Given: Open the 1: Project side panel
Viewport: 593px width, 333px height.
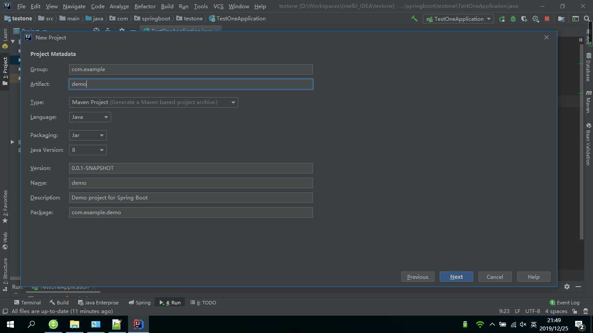Looking at the screenshot, I should pos(5,71).
